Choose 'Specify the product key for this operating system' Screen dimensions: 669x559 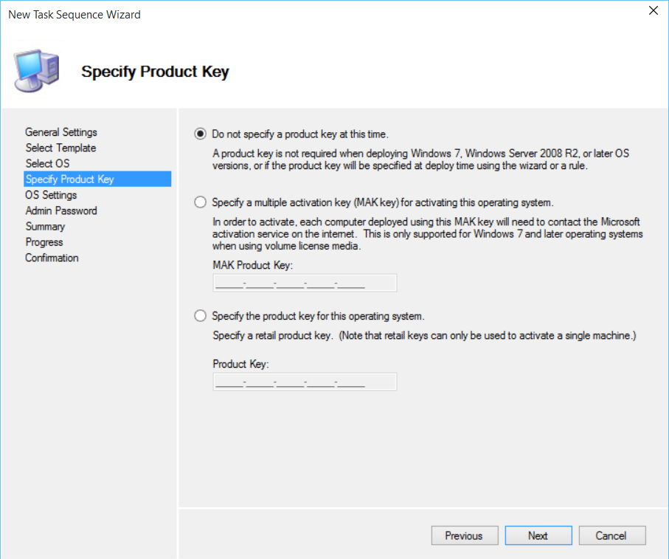(x=200, y=316)
